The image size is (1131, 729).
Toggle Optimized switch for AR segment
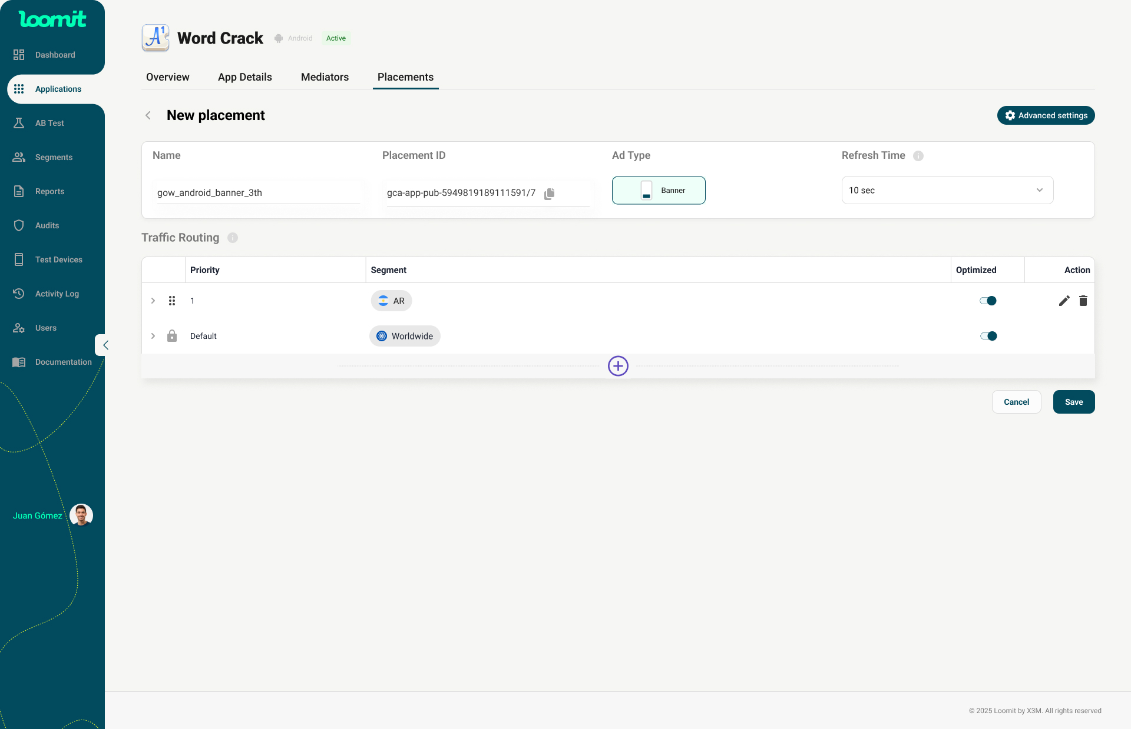click(988, 301)
